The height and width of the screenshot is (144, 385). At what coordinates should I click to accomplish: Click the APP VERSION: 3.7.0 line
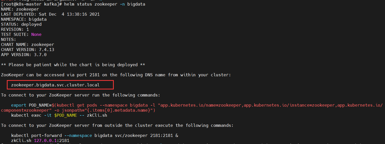coord(24,55)
